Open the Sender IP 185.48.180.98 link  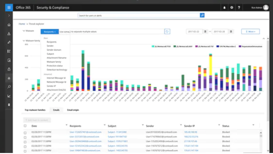191,132
